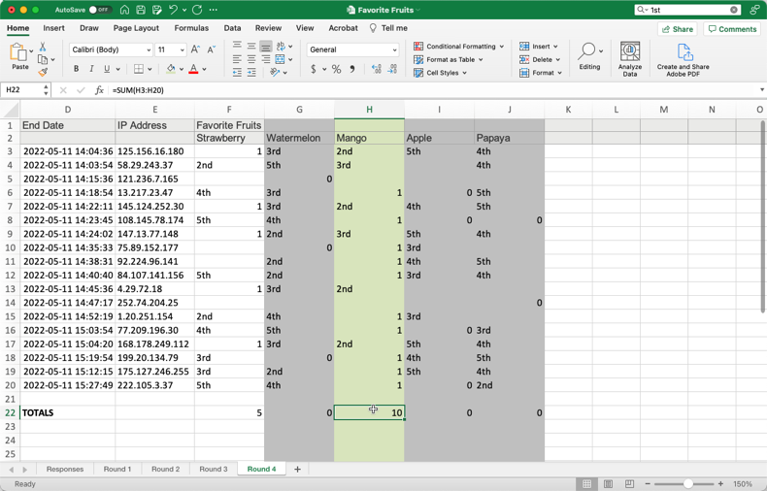Activate the Format Painter brush

click(x=43, y=73)
